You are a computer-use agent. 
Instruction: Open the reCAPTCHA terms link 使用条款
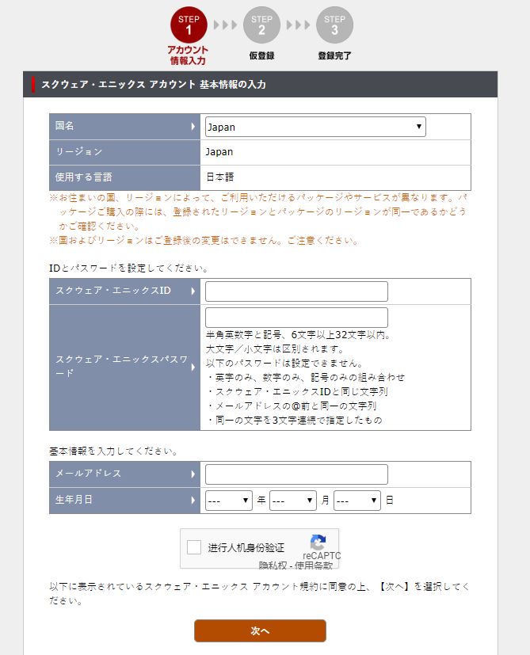(314, 566)
